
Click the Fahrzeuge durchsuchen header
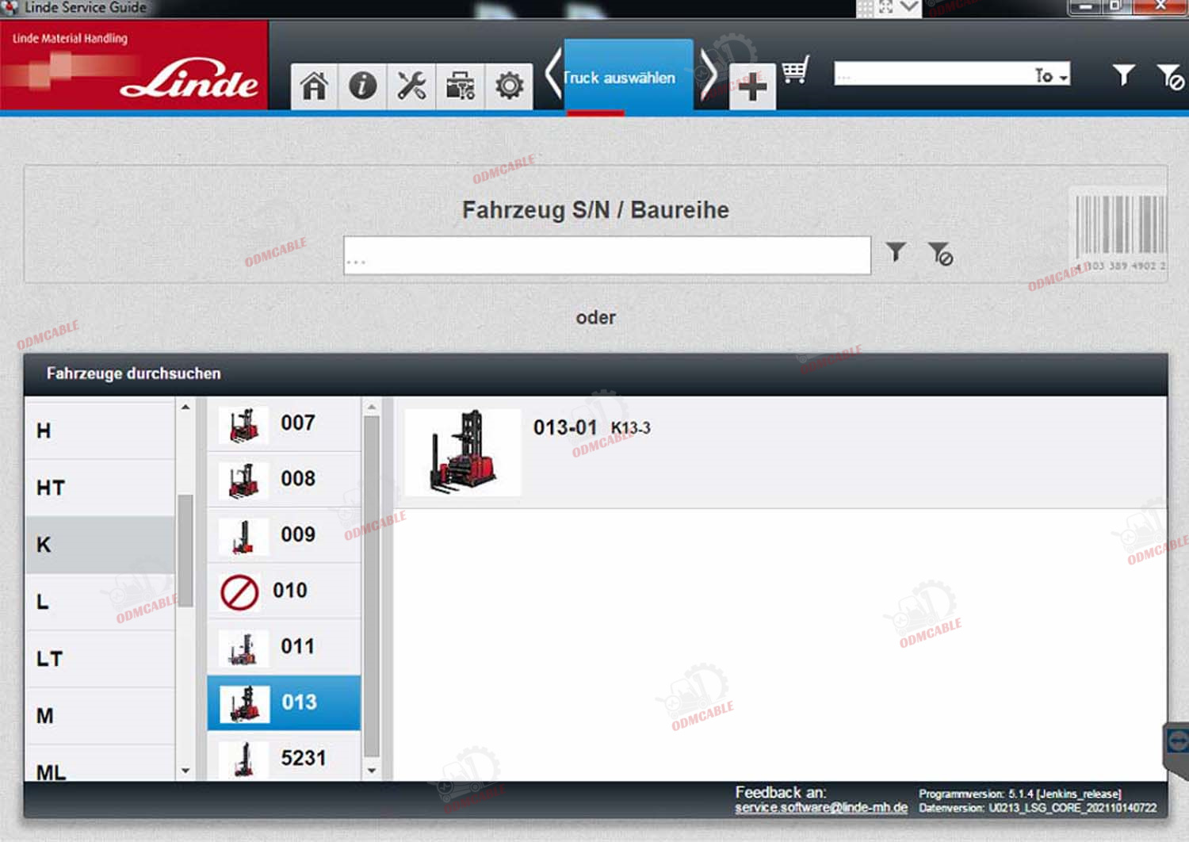[x=133, y=373]
